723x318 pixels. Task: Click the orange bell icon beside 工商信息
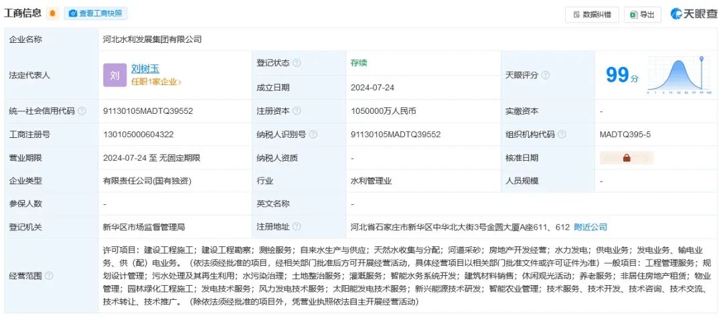[53, 13]
